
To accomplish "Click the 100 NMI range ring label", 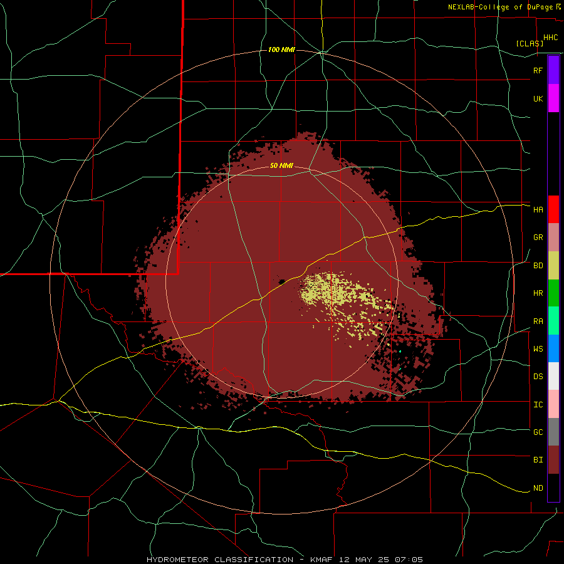I will point(281,50).
